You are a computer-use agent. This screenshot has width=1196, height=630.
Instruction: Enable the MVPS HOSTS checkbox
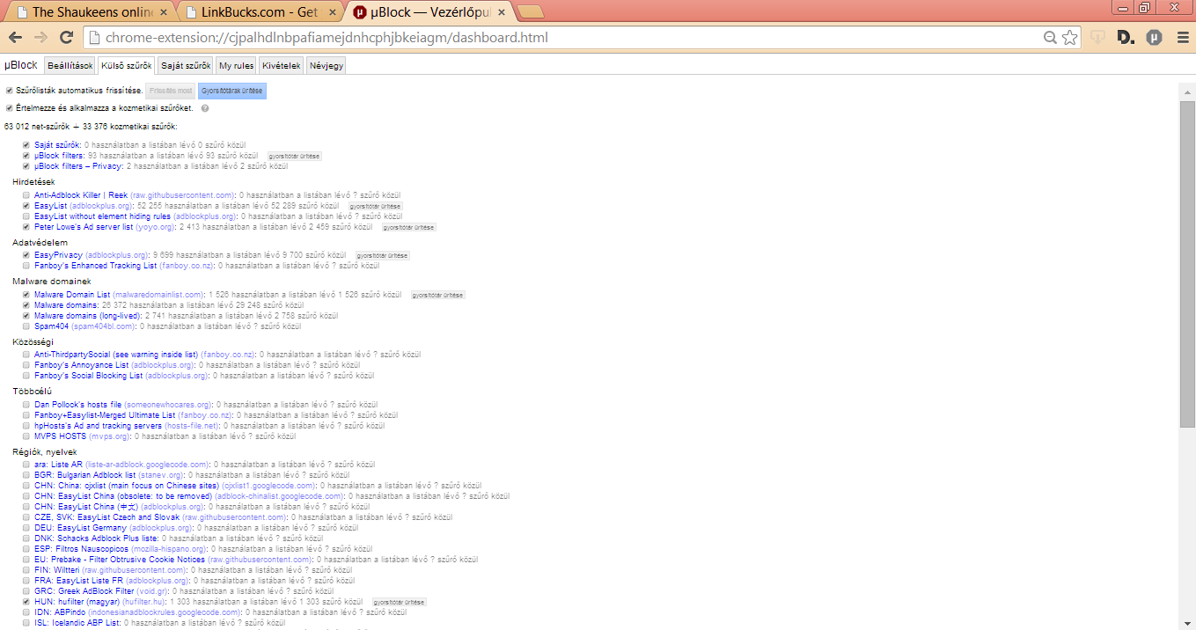point(26,436)
